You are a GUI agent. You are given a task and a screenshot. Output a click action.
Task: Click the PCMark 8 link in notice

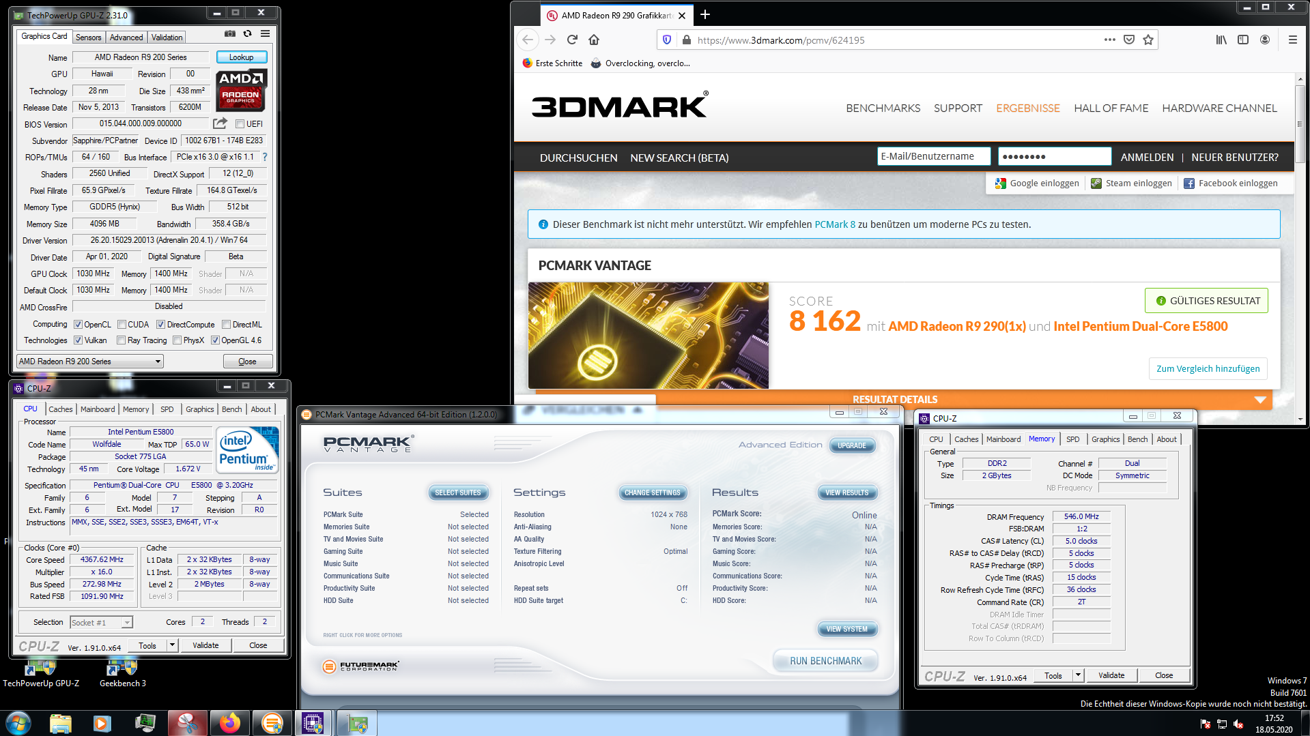pyautogui.click(x=834, y=224)
